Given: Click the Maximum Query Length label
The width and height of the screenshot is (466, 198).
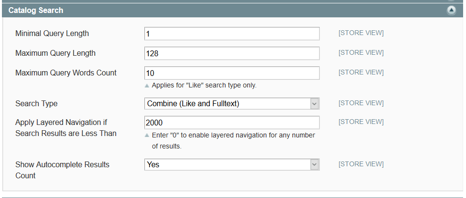Looking at the screenshot, I should [55, 53].
